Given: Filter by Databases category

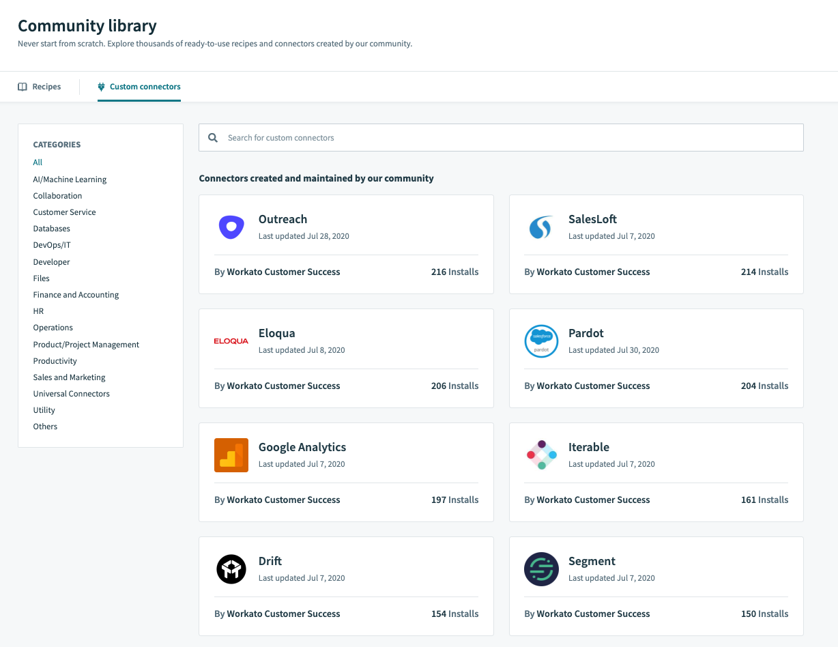Looking at the screenshot, I should click(52, 229).
